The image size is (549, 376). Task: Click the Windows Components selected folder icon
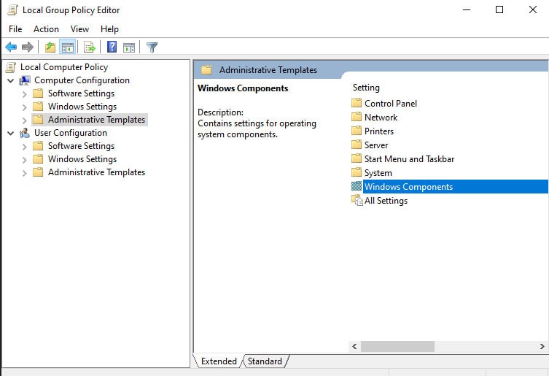pos(357,186)
